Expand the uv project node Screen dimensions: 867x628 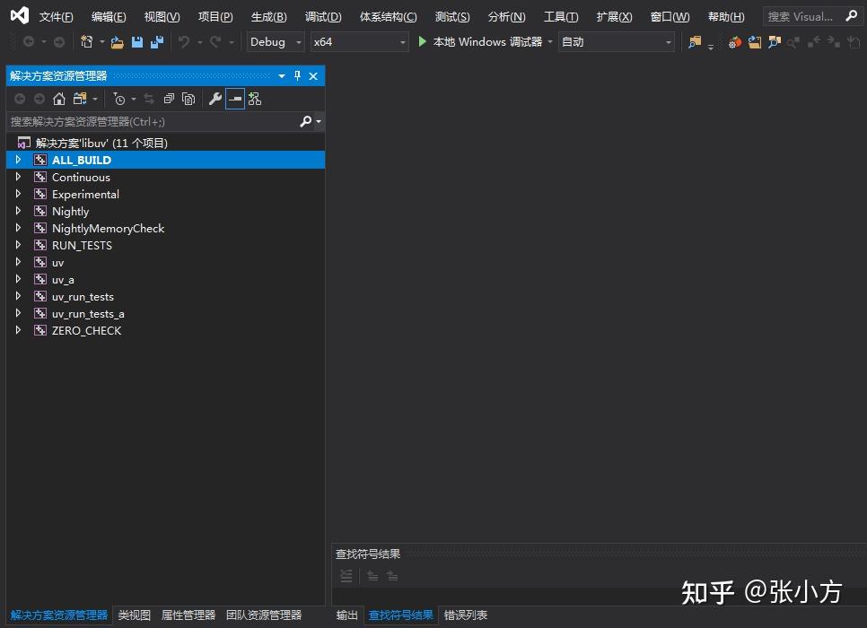pos(18,262)
